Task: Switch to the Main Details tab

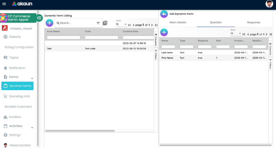Action: click(178, 23)
